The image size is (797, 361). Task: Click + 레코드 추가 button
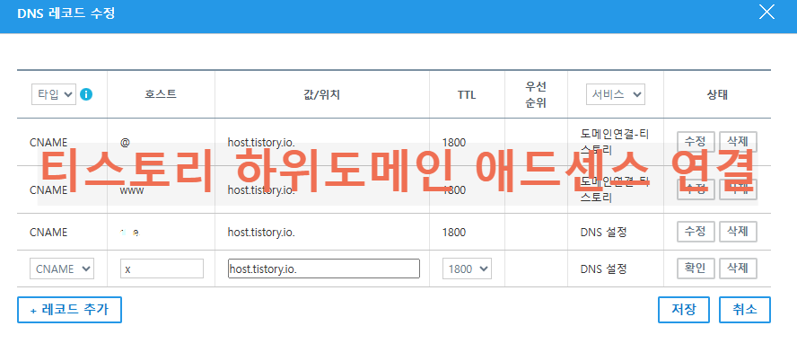[70, 310]
